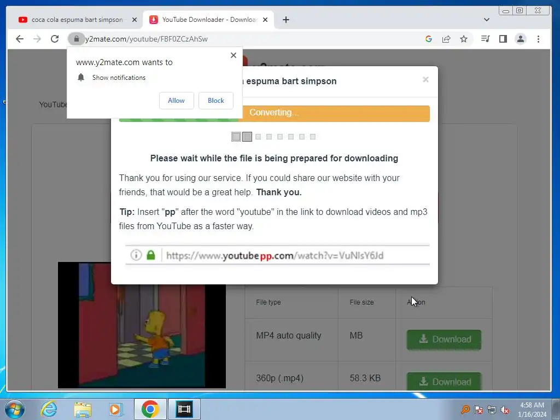Click the '58.3 KB' file size

click(x=365, y=378)
